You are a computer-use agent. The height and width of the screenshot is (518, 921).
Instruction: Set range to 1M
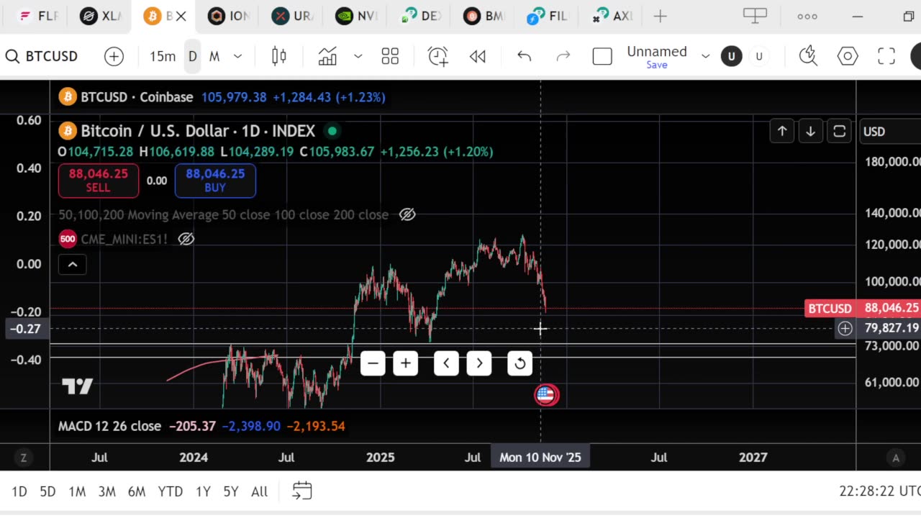pos(77,491)
